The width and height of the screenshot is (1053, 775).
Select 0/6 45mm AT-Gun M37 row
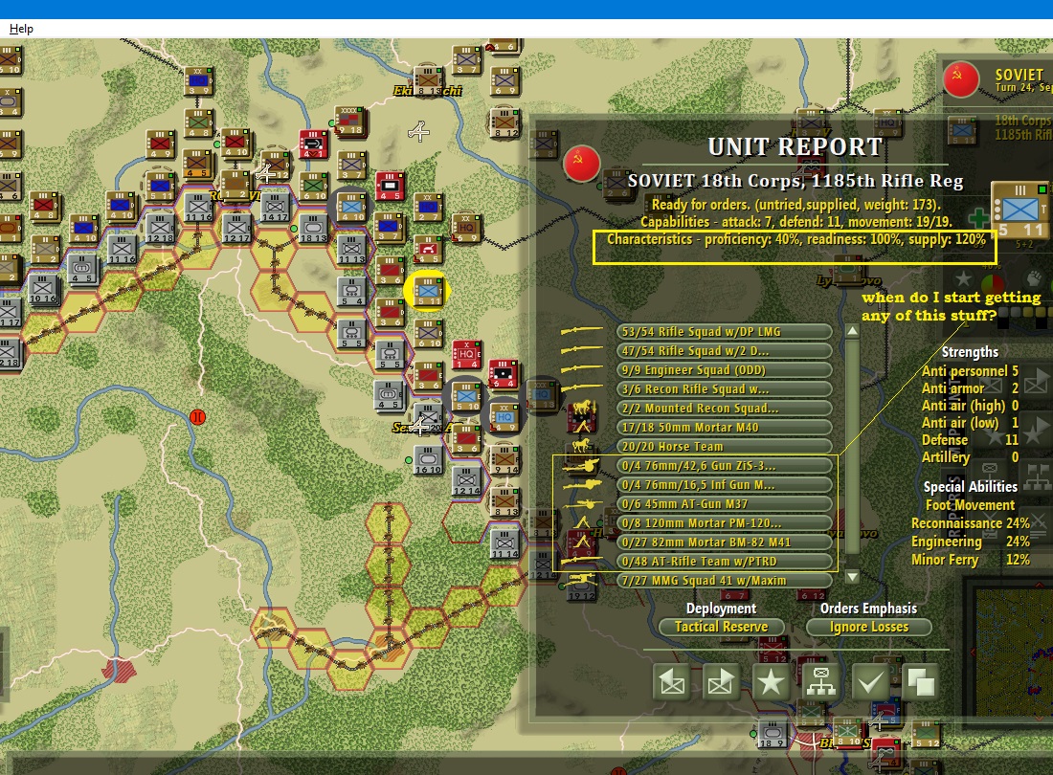[725, 503]
